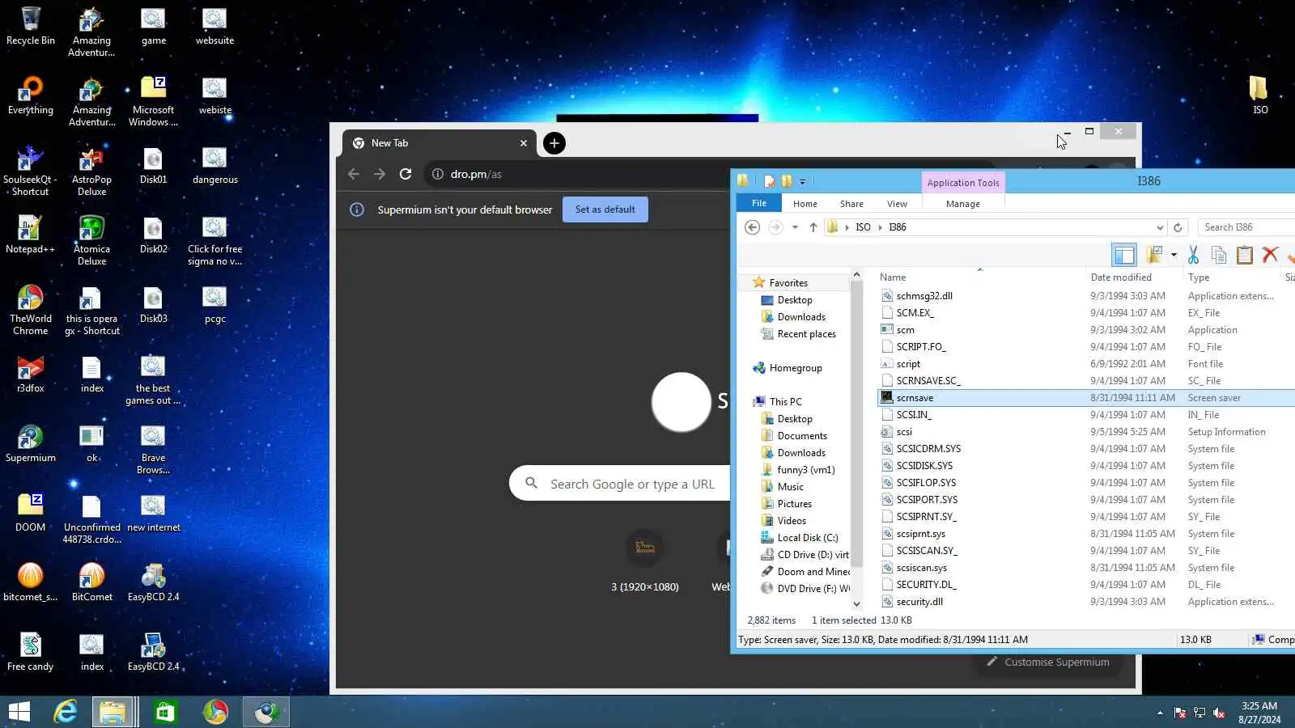Screen dimensions: 1295x728
Task: Open the Manage tab under Application Tools
Action: tap(963, 204)
